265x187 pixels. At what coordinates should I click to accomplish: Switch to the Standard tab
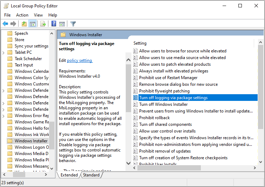[91, 175]
